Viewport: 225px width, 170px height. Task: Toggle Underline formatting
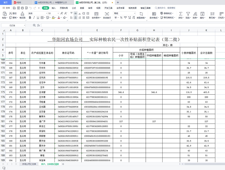pyautogui.click(x=38, y=18)
